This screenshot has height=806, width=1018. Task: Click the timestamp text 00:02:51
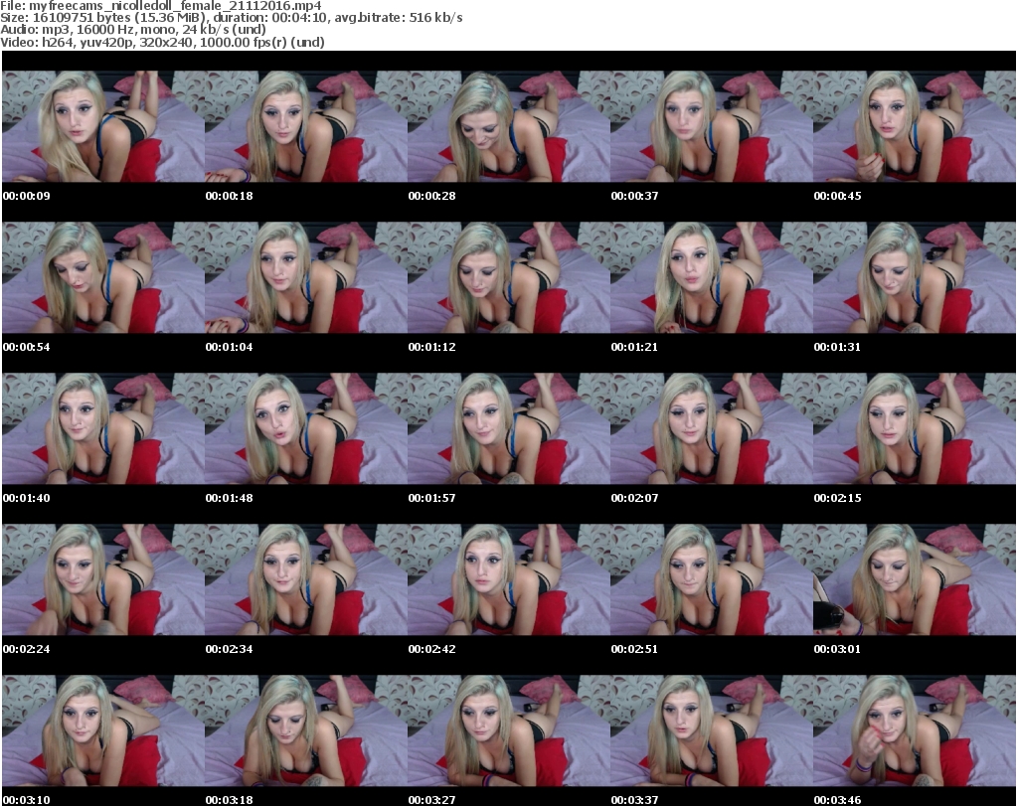point(634,649)
